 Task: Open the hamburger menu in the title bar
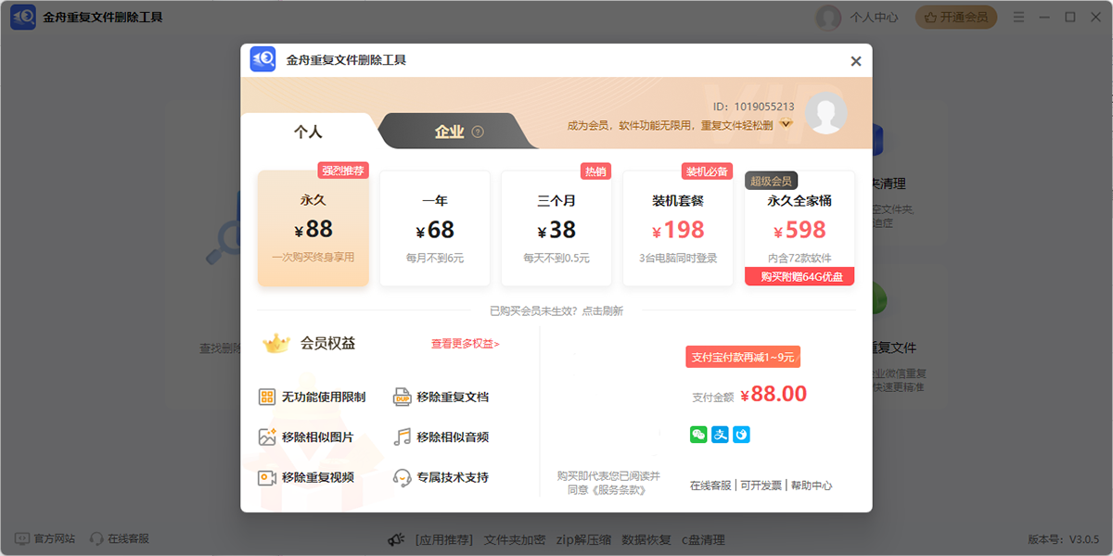(1018, 17)
